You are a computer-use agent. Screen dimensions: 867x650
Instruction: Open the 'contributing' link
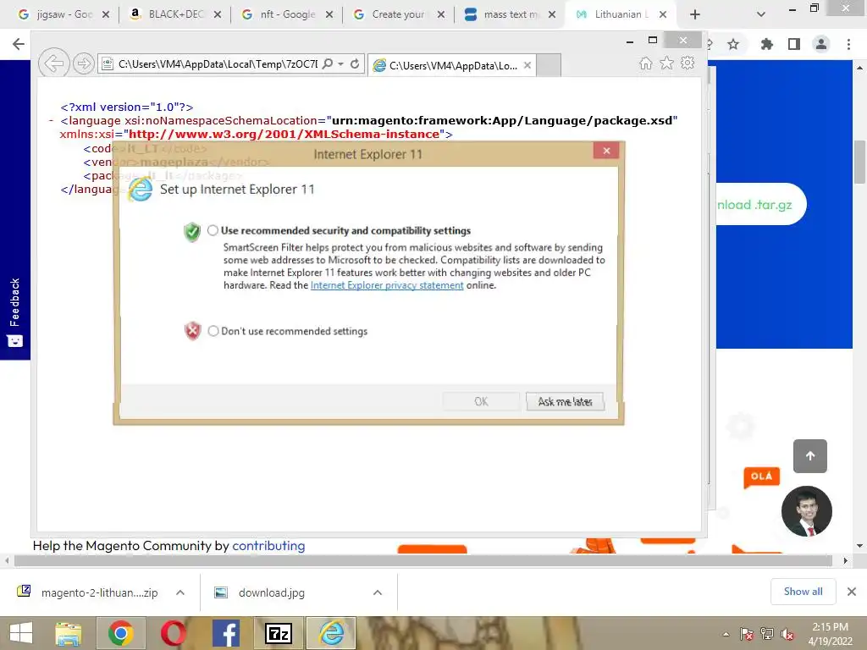[x=268, y=546]
